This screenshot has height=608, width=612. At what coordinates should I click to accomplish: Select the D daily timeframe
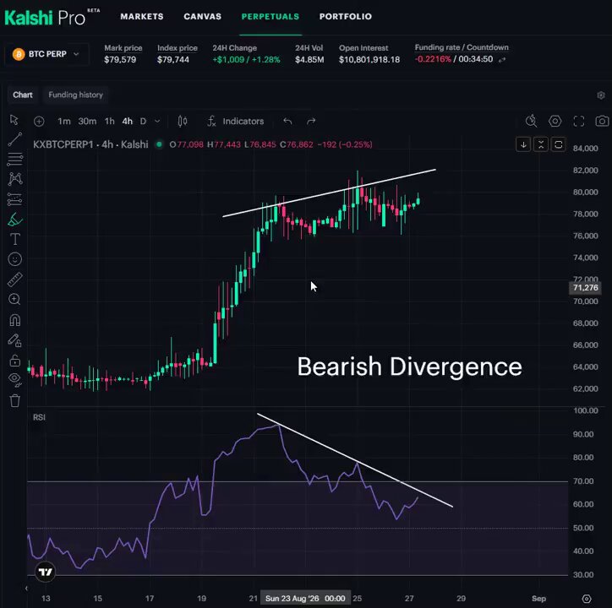143,122
